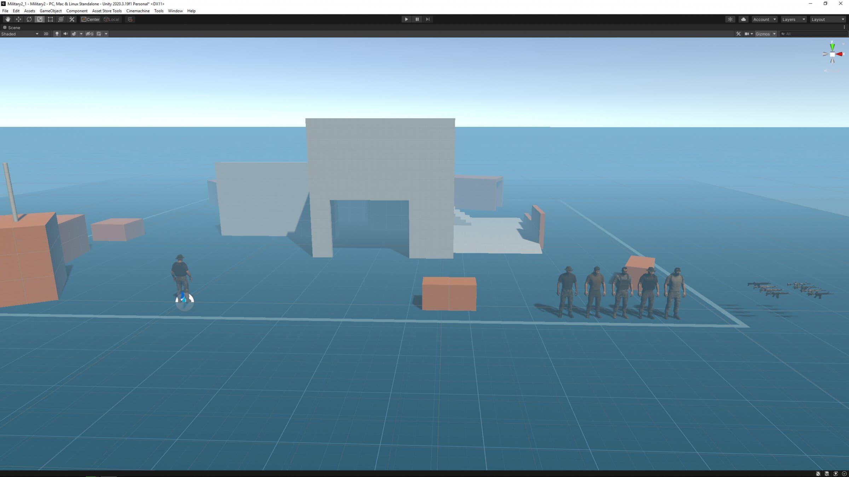Viewport: 849px width, 477px height.
Task: Open the Shaded draw mode dropdown
Action: tap(19, 34)
